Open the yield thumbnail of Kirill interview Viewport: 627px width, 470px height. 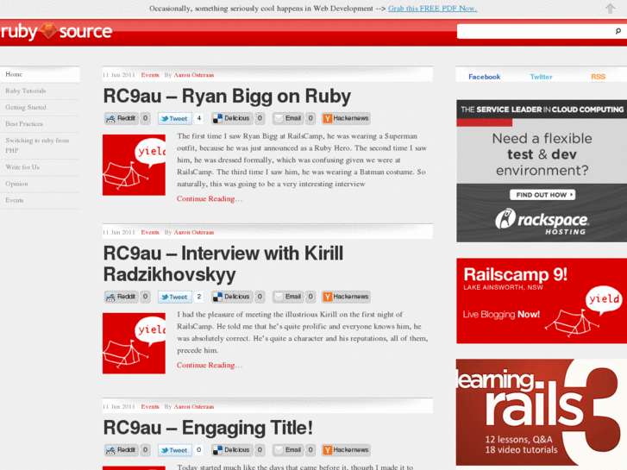click(134, 343)
